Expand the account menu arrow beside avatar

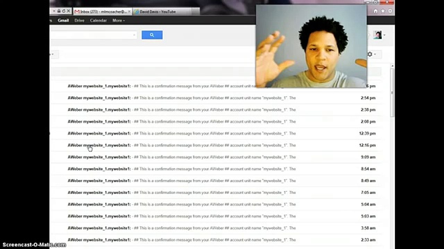[x=384, y=35]
